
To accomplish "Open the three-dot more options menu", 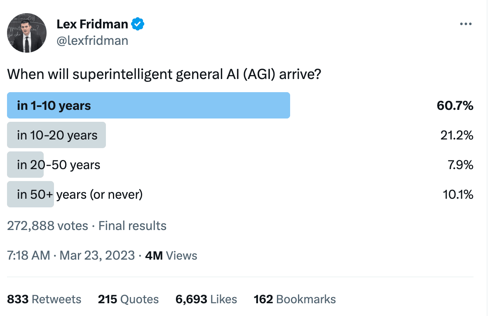I will tap(465, 24).
